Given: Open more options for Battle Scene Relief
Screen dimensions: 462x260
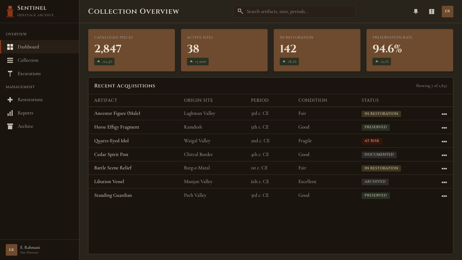Looking at the screenshot, I should point(444,168).
